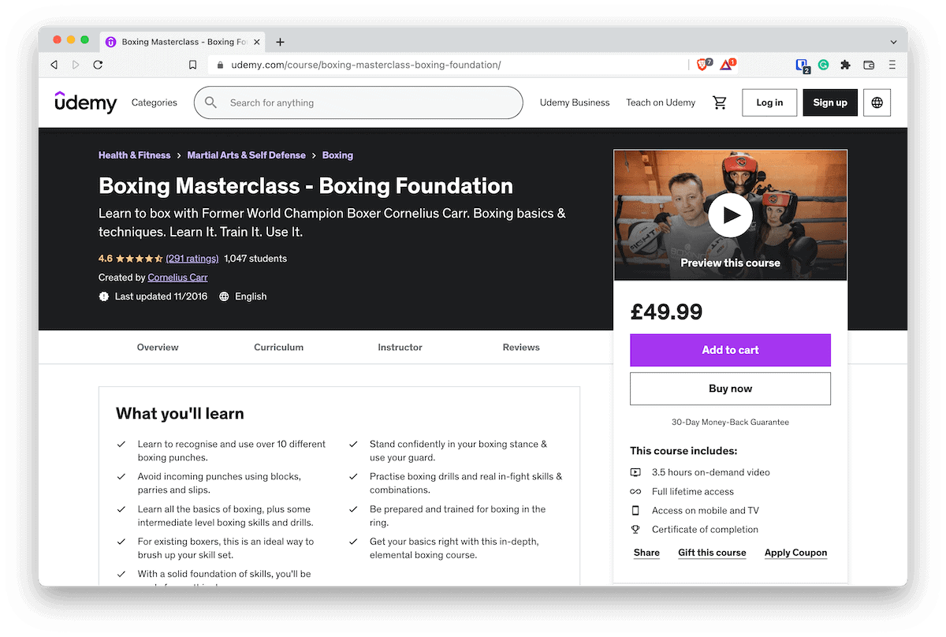Switch to the Reviews tab
This screenshot has width=946, height=637.
[x=521, y=347]
